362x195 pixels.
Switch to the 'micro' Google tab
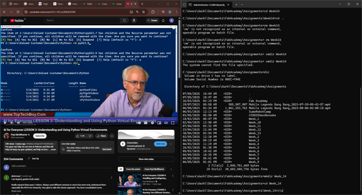point(29,4)
